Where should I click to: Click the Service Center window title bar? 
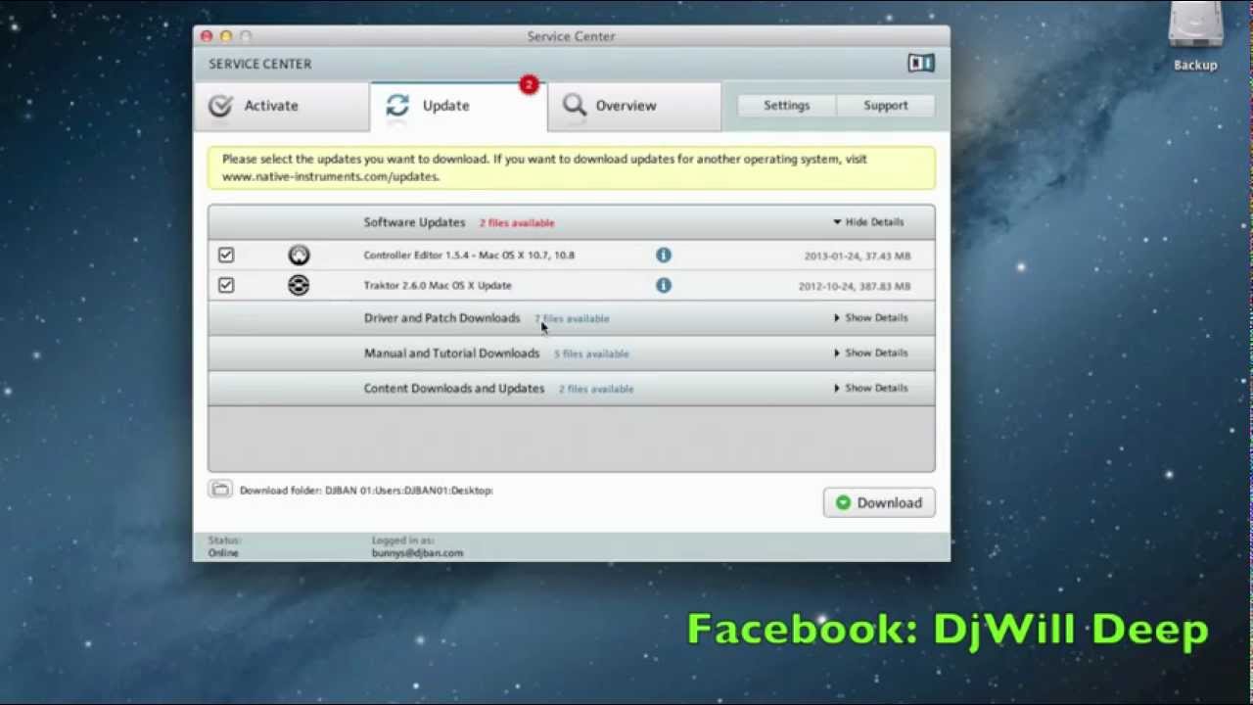571,36
